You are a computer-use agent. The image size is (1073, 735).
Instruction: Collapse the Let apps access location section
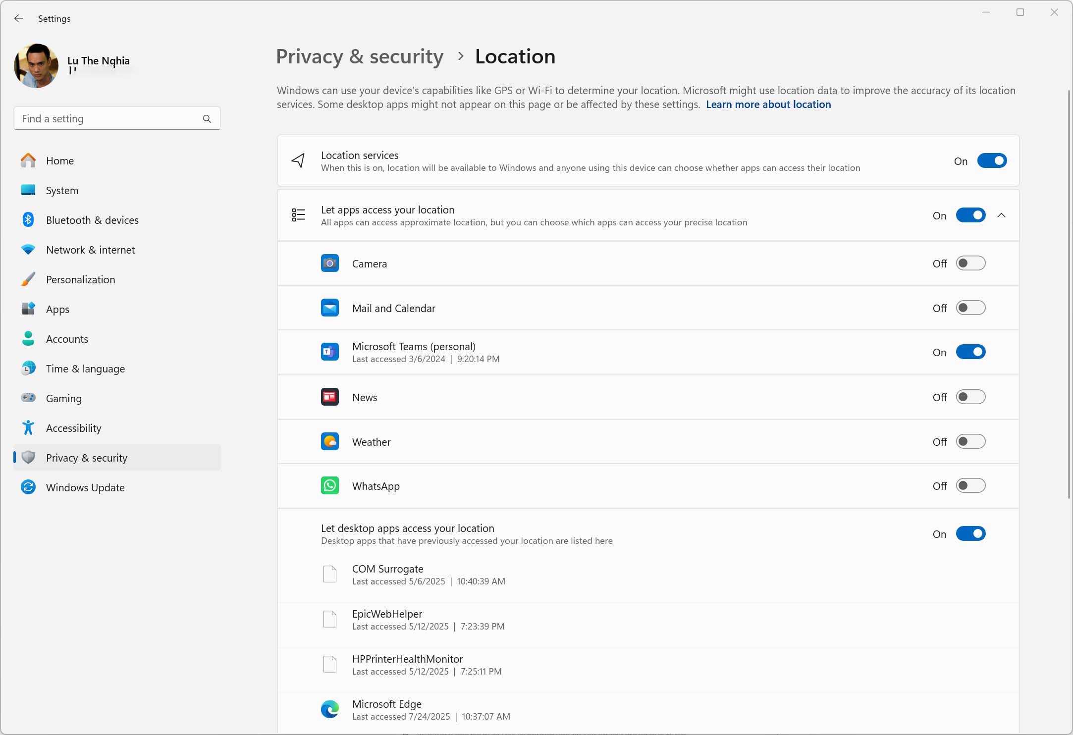(1001, 215)
